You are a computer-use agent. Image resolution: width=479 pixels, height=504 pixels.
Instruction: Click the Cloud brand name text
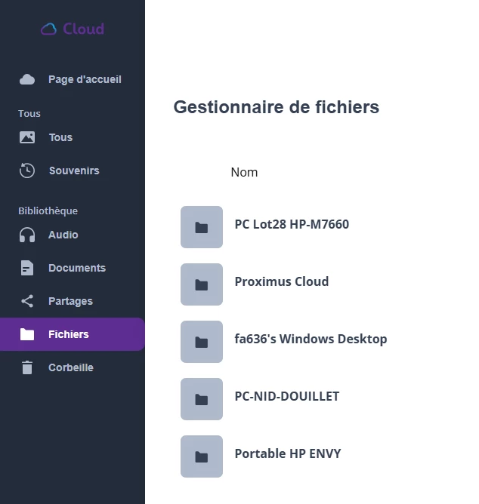coord(84,29)
